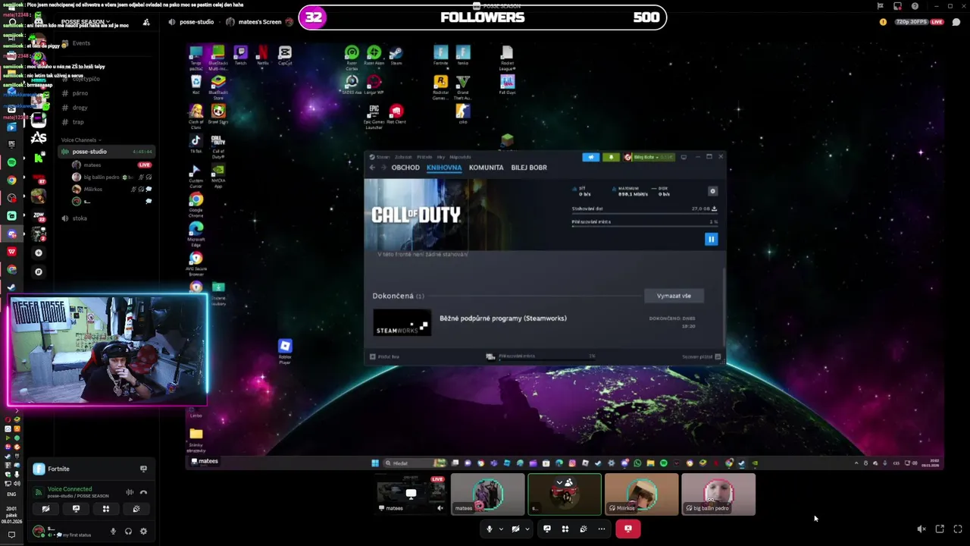The image size is (970, 546).
Task: Open BILEJ BOBR profile tab in Steam
Action: [x=529, y=168]
